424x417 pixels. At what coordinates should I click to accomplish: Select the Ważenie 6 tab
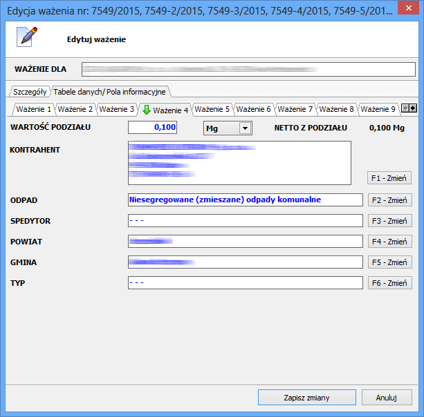(253, 109)
